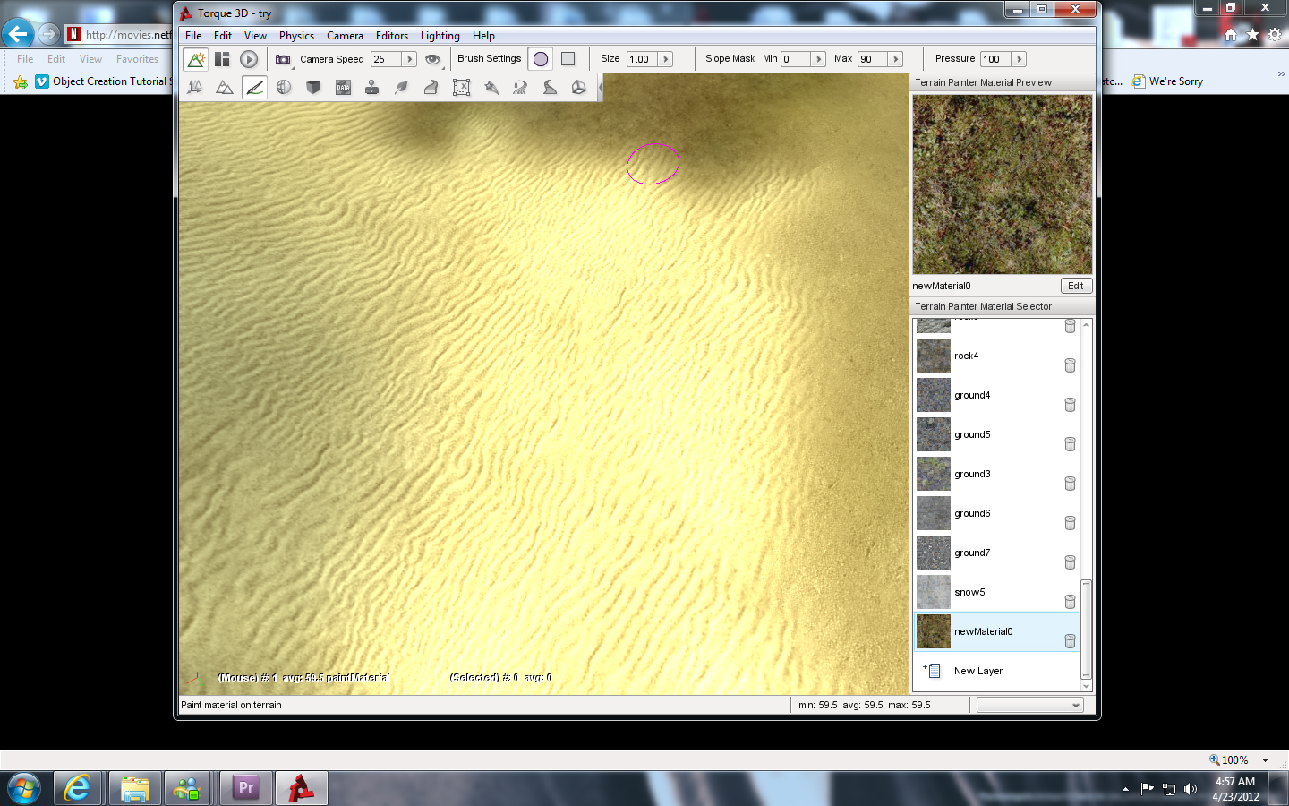Open the Datablock Editor icon
The height and width of the screenshot is (806, 1289).
(x=343, y=88)
